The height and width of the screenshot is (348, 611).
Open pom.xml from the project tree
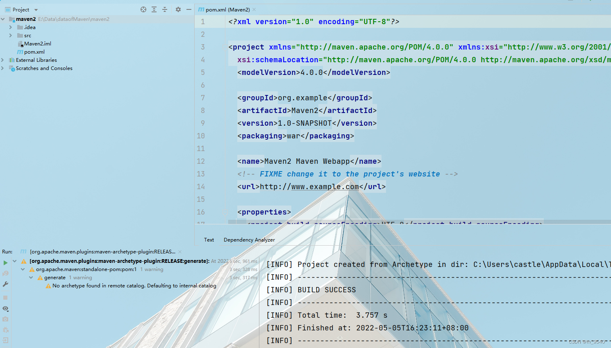[x=34, y=52]
